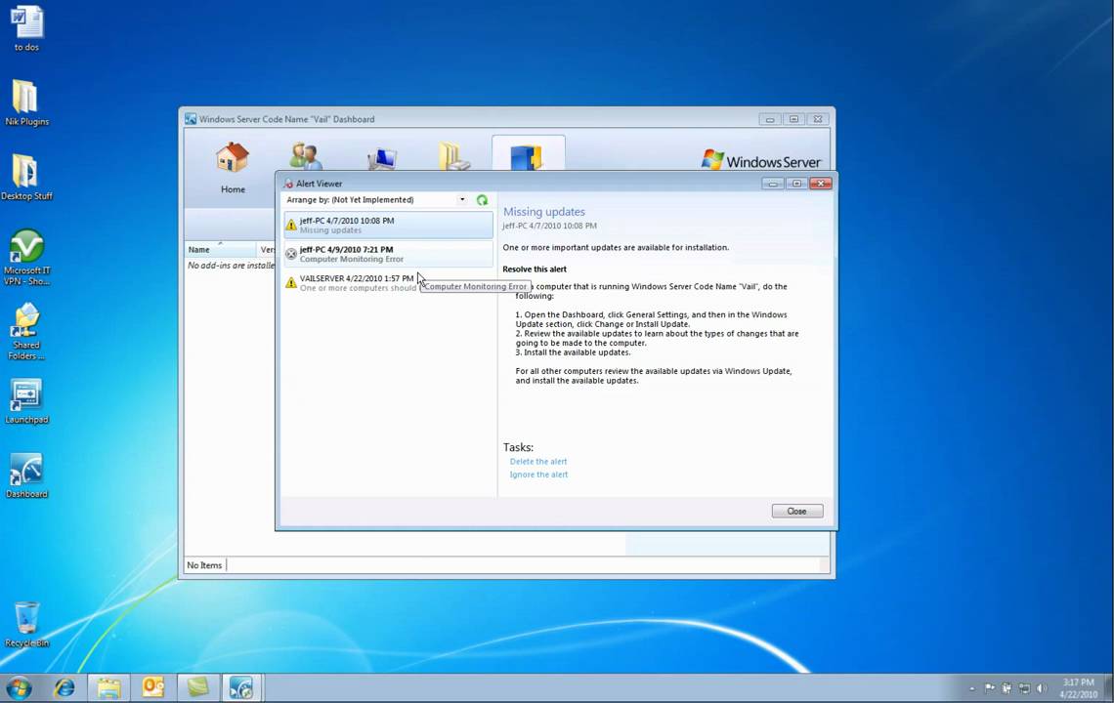
Task: Open the Nik Plugins desktop folder
Action: pos(27,103)
